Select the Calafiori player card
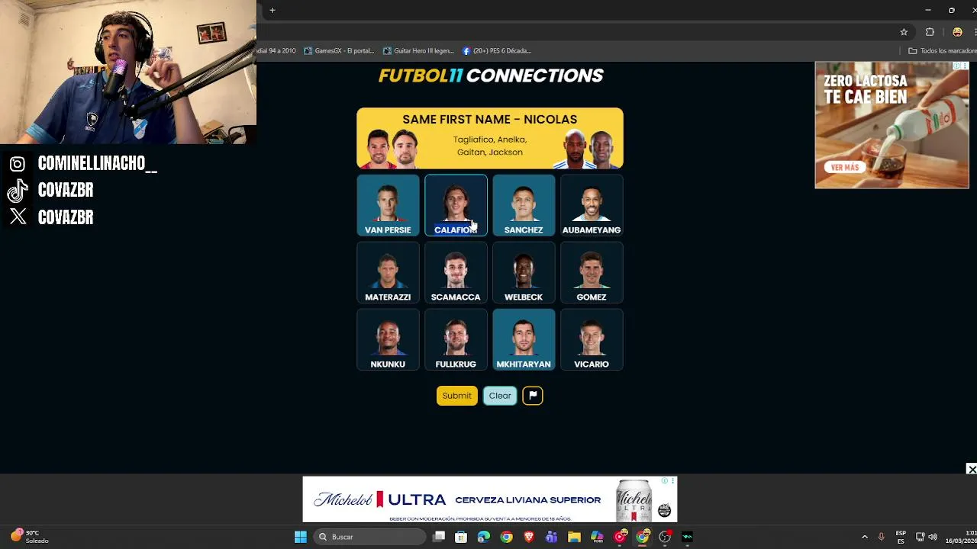 point(456,205)
